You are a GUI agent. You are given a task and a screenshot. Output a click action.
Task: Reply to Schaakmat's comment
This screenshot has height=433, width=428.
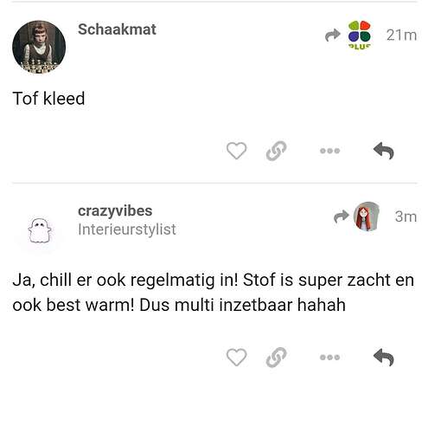(384, 151)
